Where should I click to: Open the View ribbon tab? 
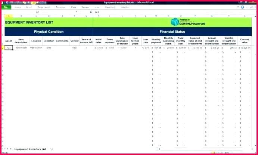[97, 7]
